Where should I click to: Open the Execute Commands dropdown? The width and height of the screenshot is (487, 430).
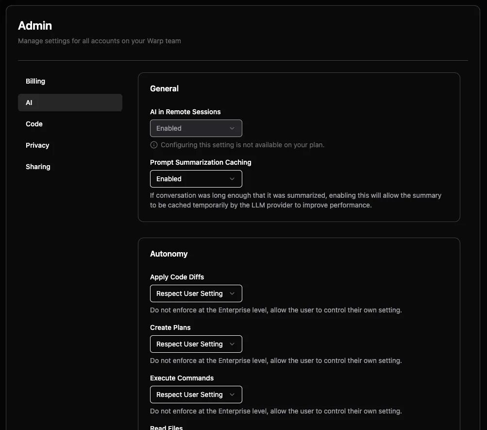click(x=196, y=395)
